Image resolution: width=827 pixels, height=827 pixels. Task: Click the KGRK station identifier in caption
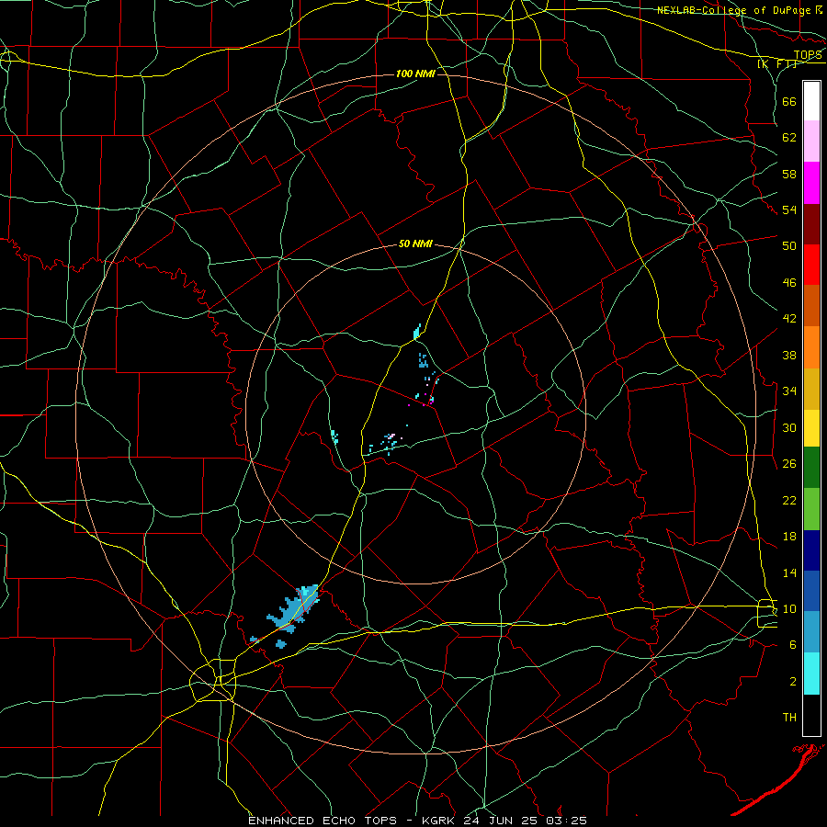tap(439, 821)
